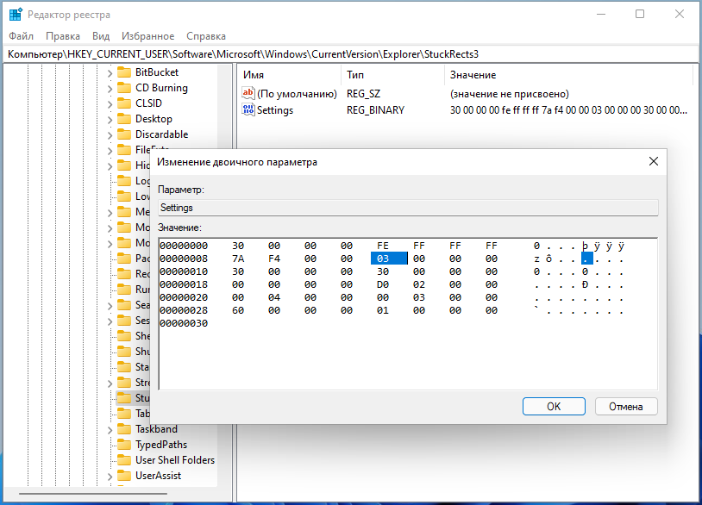
Task: Select the Settings value name in list
Action: pyautogui.click(x=275, y=110)
